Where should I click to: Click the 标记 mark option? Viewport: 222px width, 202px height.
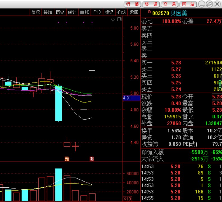pyautogui.click(x=109, y=12)
